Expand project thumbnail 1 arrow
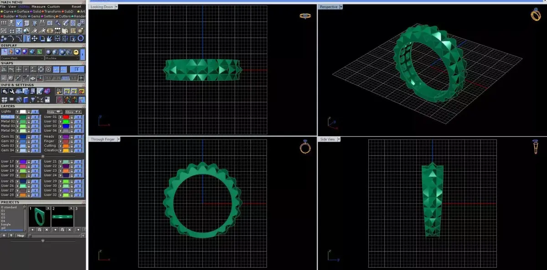Viewport: 547px width, 270px height. pos(48,209)
